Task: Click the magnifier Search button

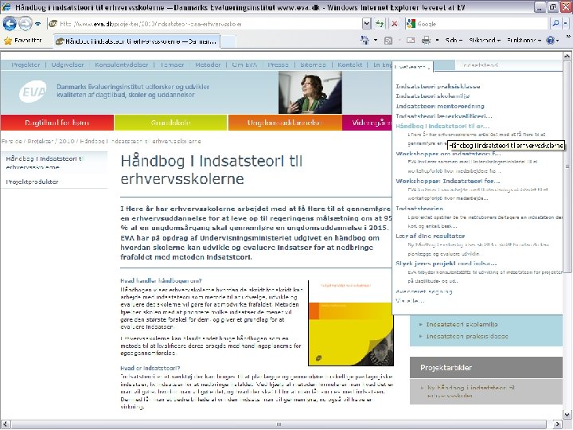Action: click(555, 24)
